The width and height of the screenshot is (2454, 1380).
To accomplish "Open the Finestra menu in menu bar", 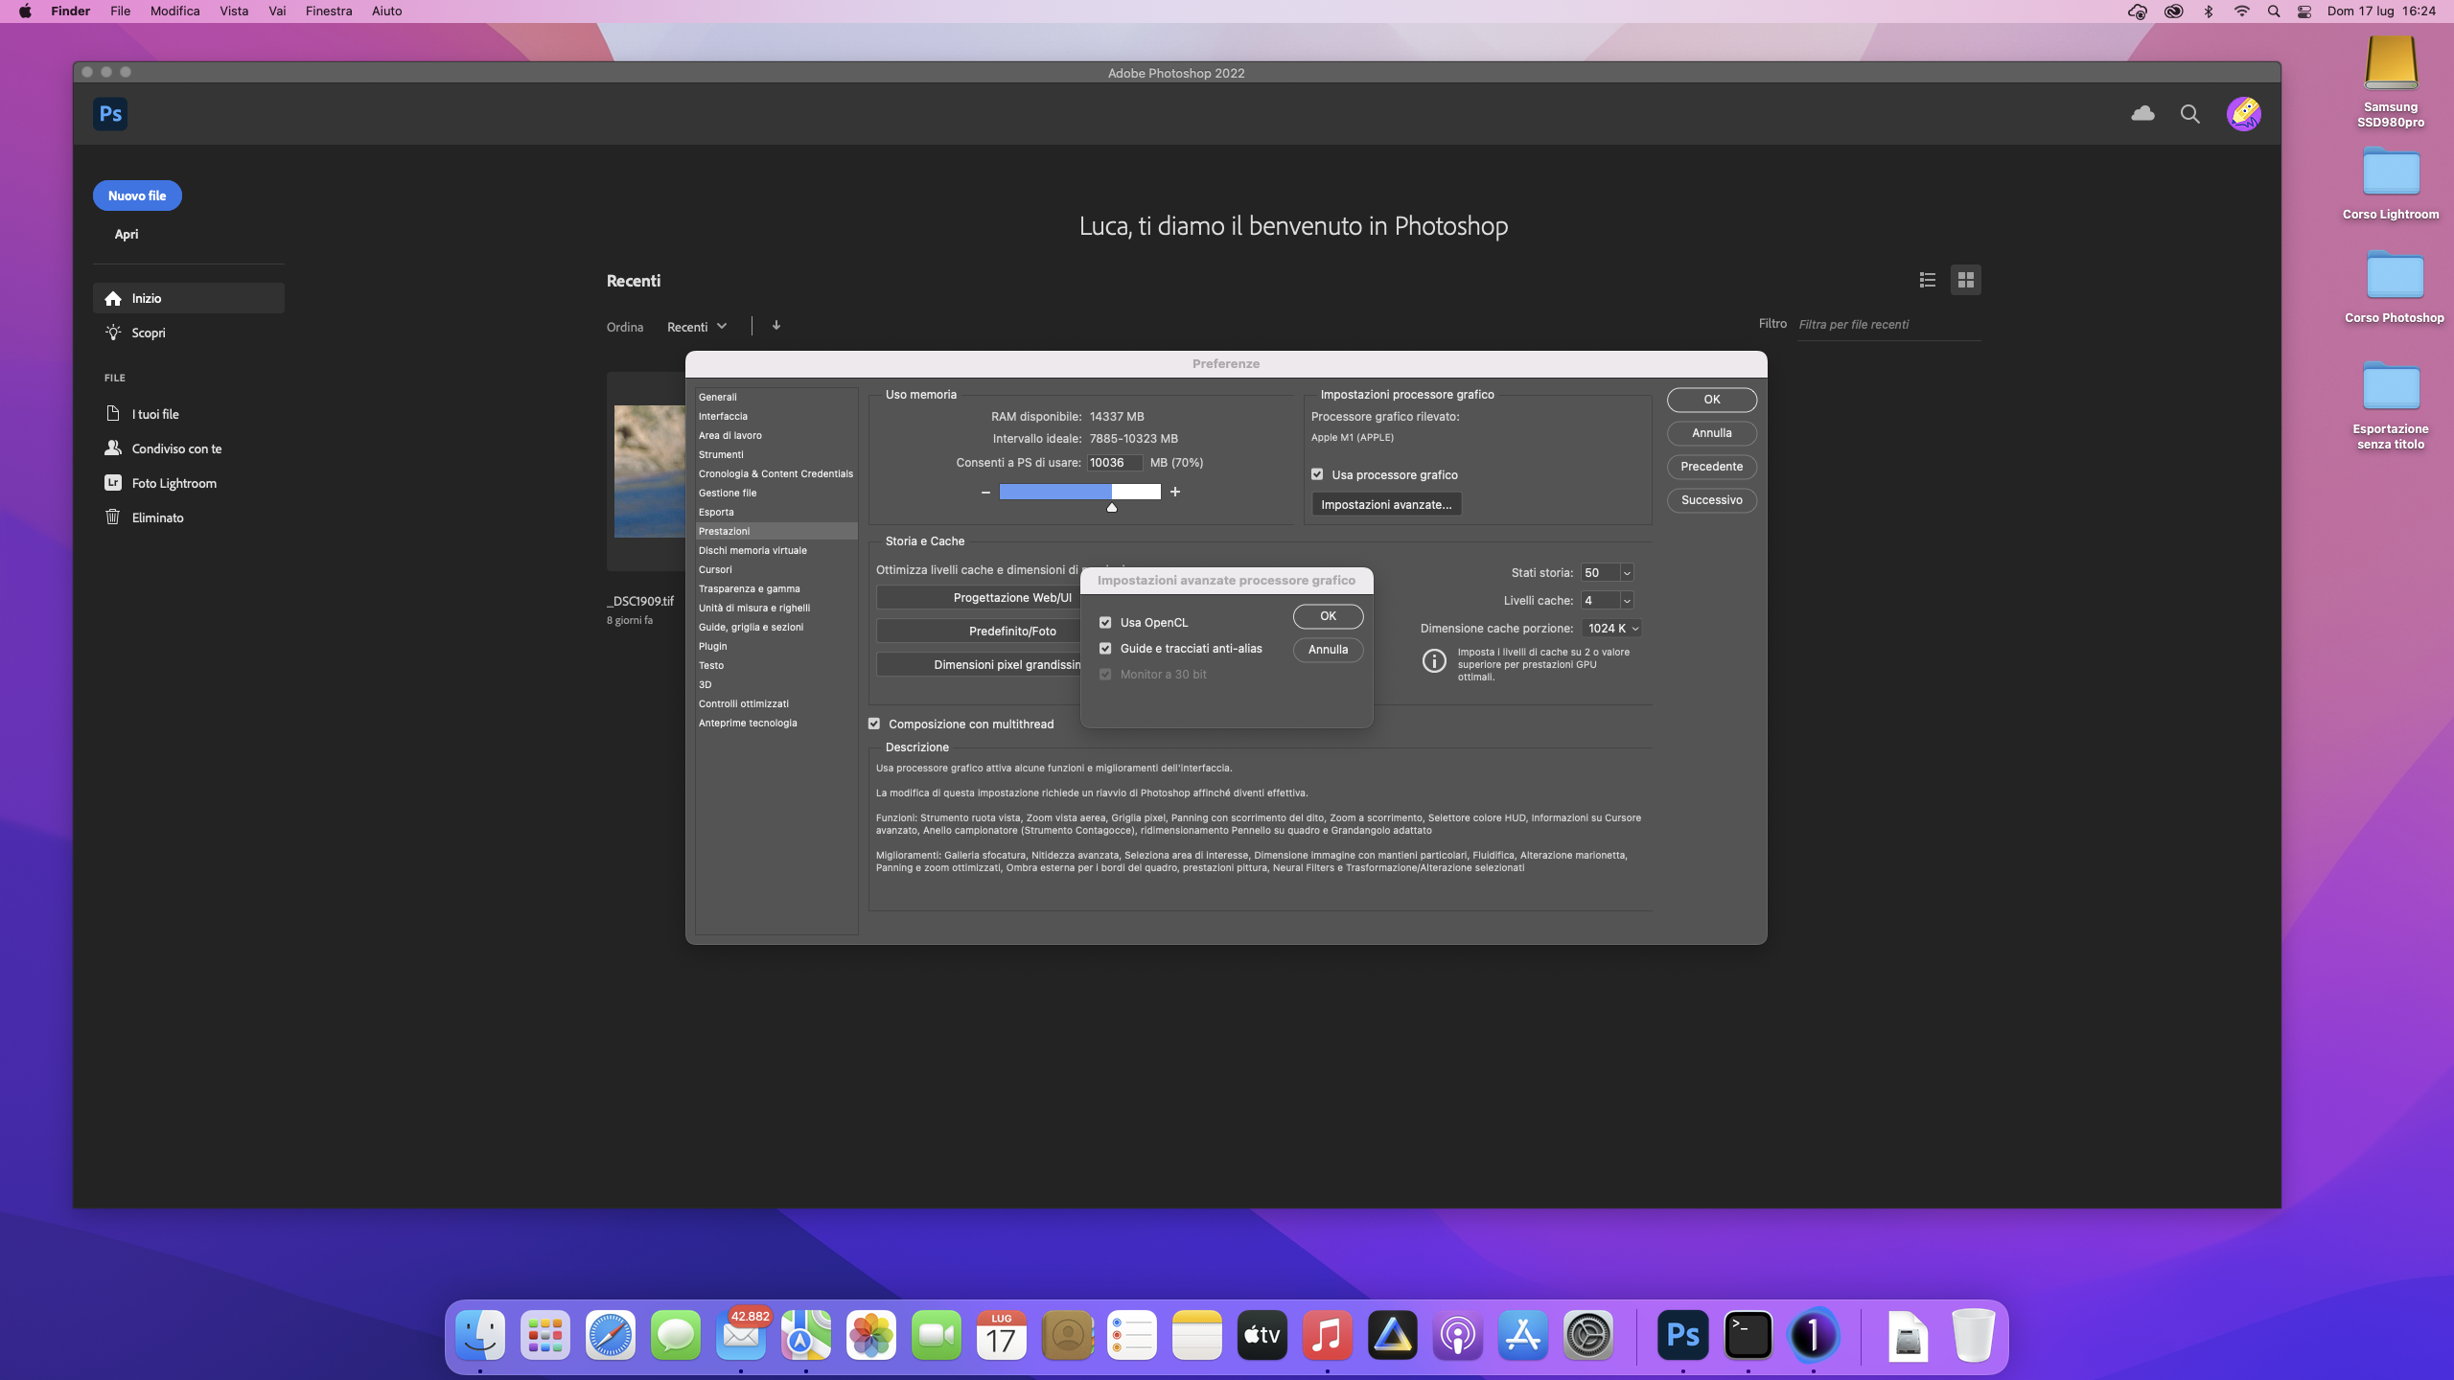I will click(x=329, y=11).
